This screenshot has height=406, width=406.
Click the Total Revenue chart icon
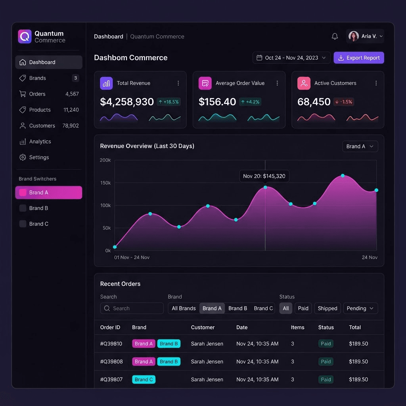coord(106,83)
